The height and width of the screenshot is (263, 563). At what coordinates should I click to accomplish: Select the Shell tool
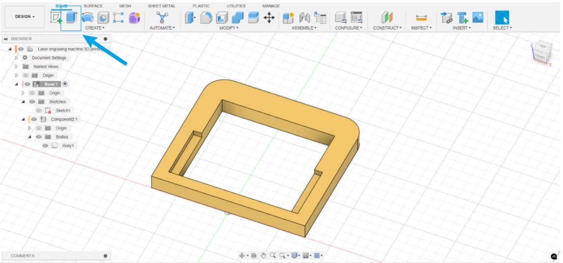222,18
